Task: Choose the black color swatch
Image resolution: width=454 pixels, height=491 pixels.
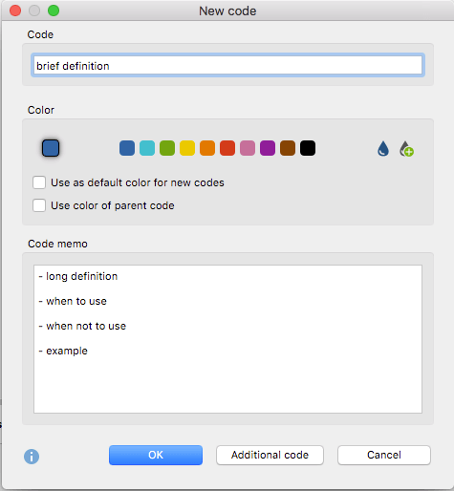Action: click(x=308, y=148)
